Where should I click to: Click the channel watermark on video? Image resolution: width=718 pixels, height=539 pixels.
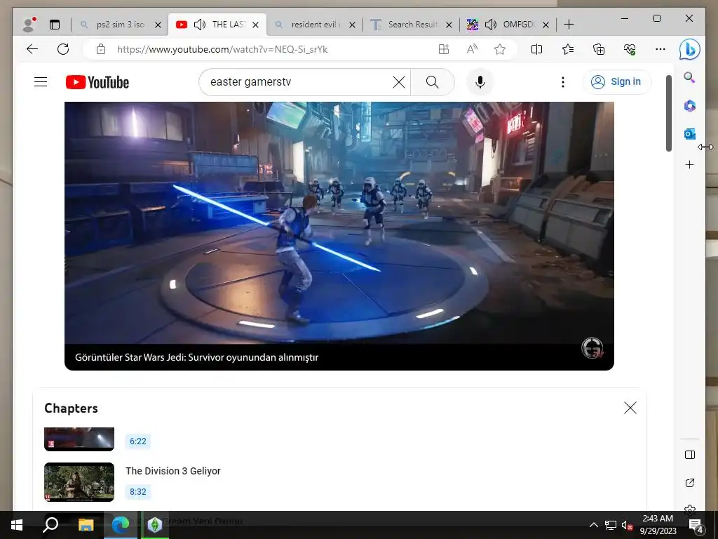coord(592,348)
